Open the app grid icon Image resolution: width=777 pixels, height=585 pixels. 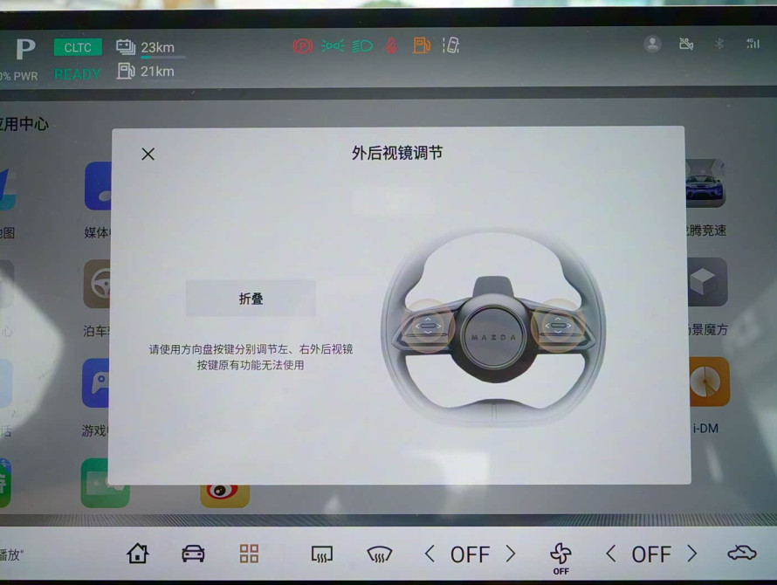pos(249,554)
